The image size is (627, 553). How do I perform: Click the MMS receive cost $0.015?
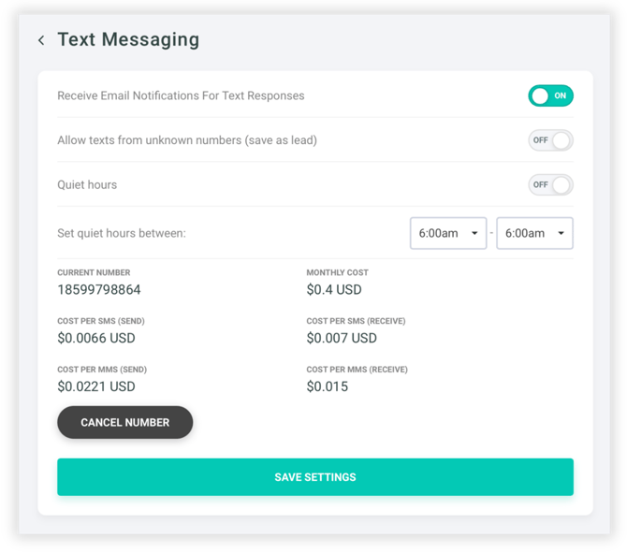[x=328, y=386]
